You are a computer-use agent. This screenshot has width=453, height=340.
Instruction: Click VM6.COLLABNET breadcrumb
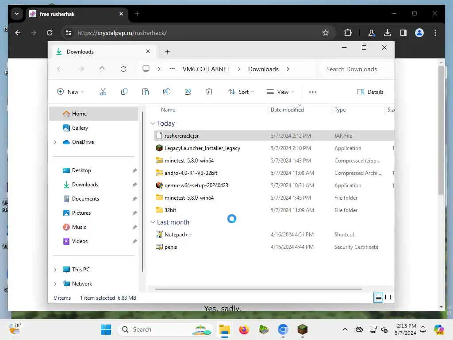click(206, 69)
